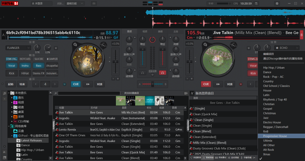305x161 pixels.
Task: Click the circular slip icon left of Deck A CUE
Action: (x=64, y=84)
